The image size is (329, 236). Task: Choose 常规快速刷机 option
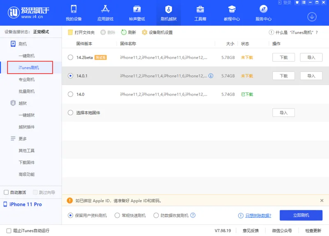[117, 215]
